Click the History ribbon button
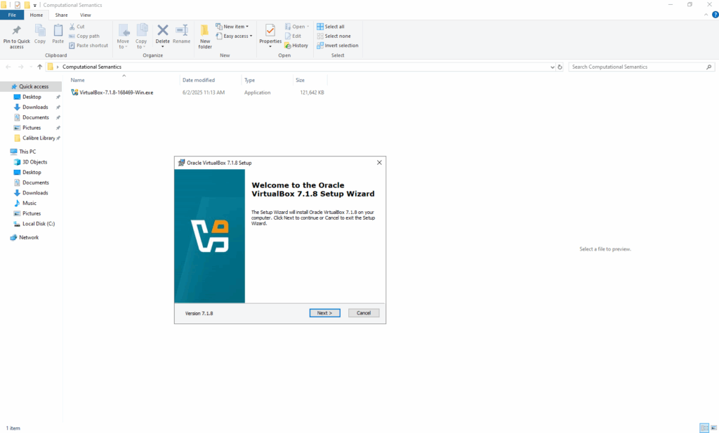Screen dimensions: 719x433 (x=296, y=46)
